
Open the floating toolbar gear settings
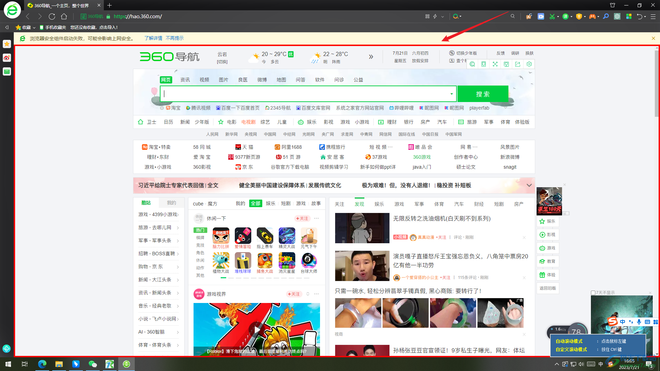pos(529,64)
